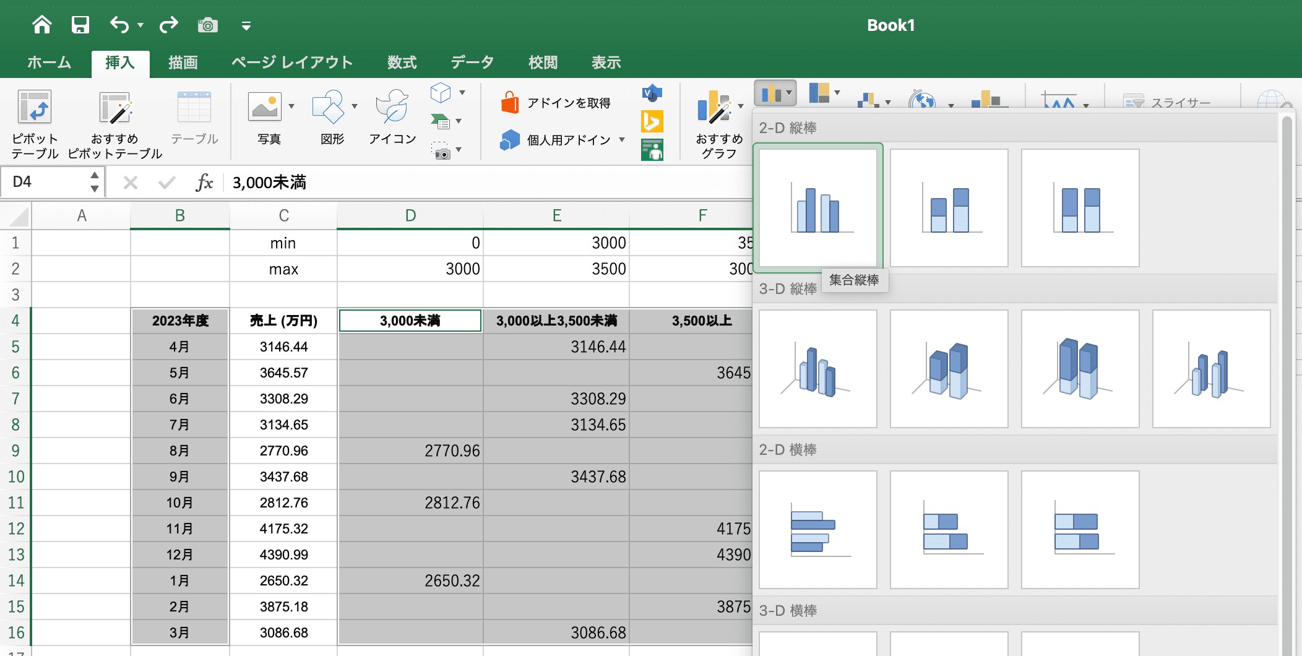This screenshot has width=1302, height=656.
Task: Open the 描画 tab
Action: point(183,63)
